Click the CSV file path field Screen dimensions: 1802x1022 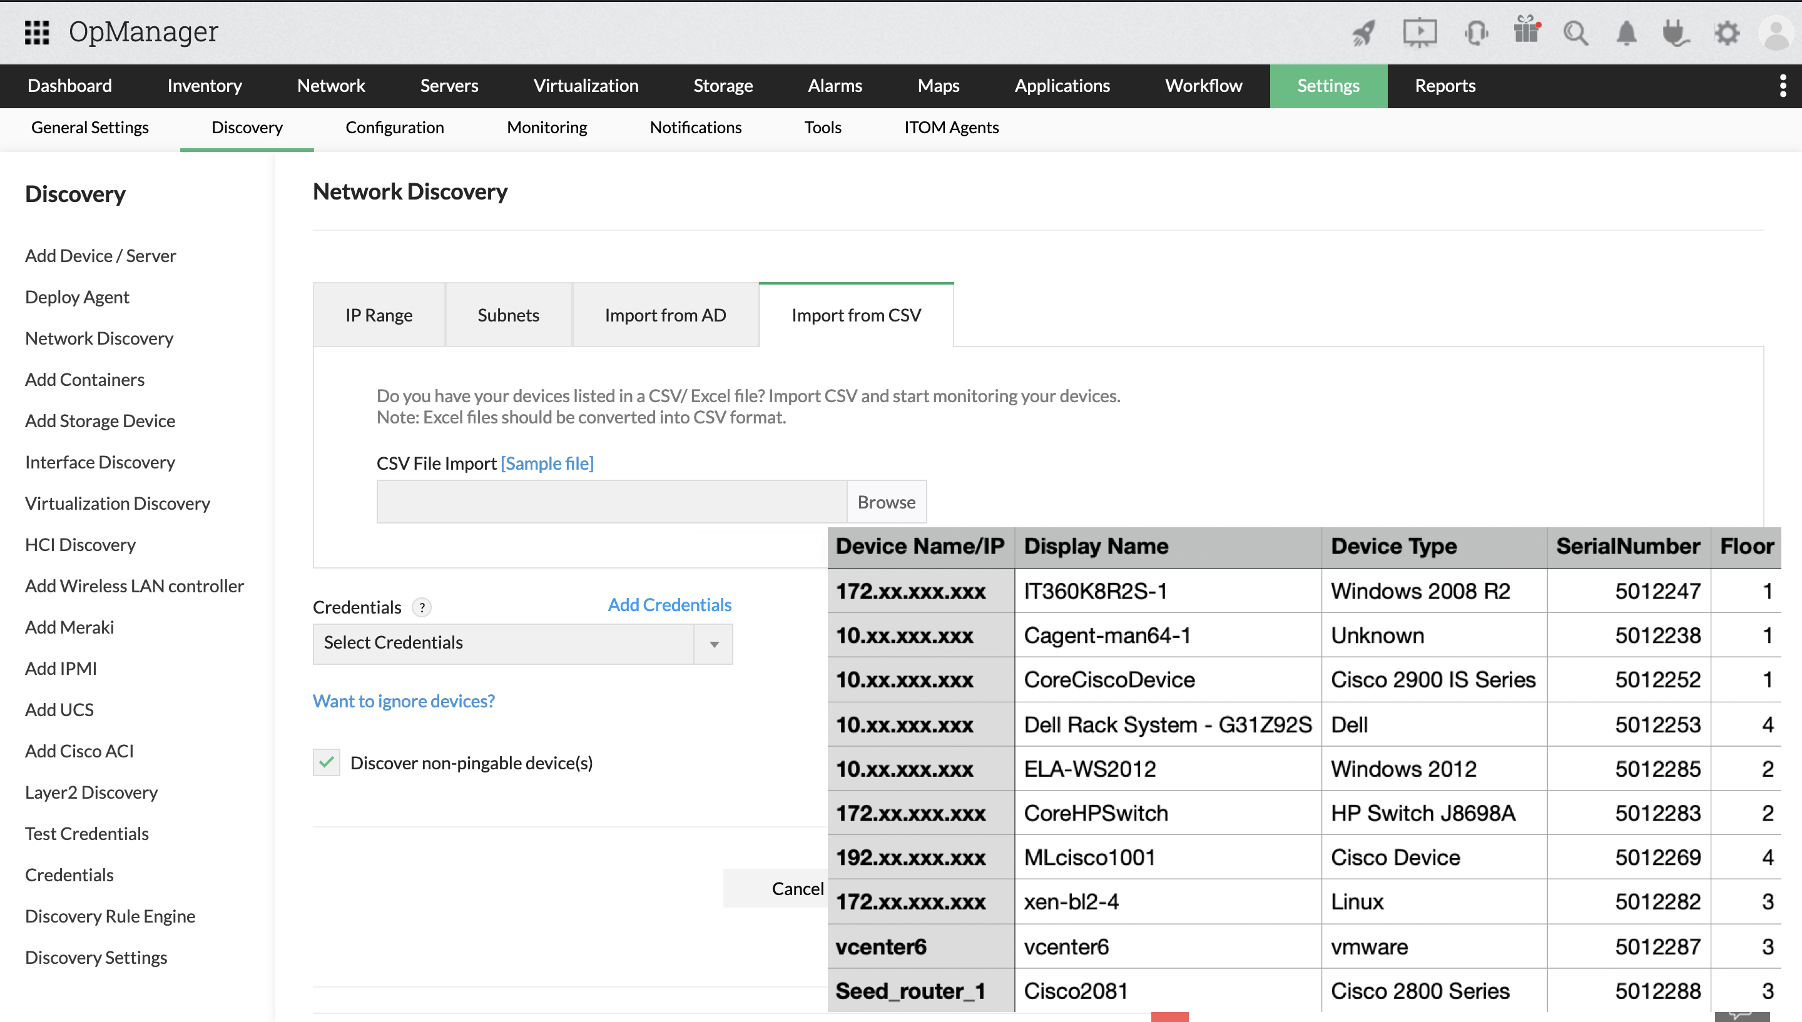(x=611, y=502)
